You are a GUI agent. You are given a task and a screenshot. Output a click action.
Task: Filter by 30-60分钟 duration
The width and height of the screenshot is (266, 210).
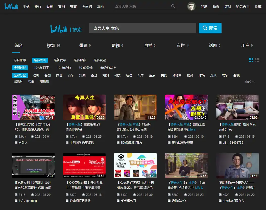coord(86,68)
